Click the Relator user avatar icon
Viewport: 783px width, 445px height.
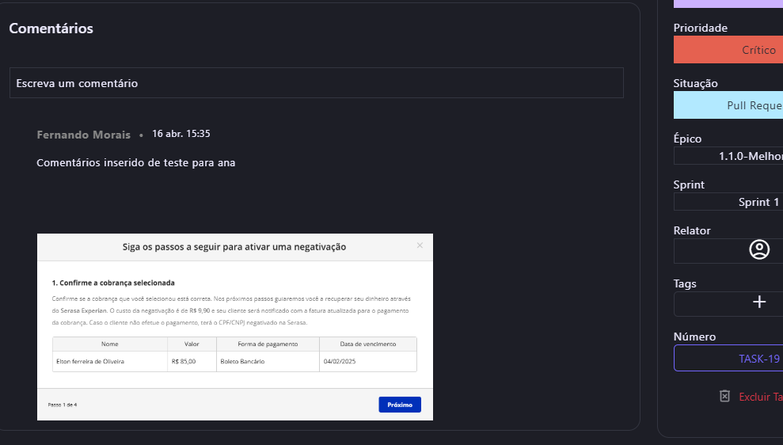pos(758,250)
